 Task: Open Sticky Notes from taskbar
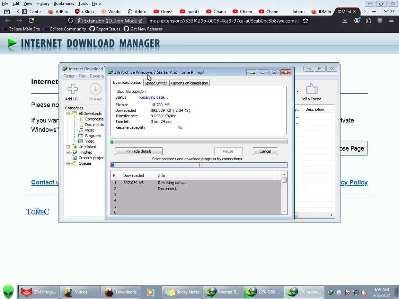(x=183, y=292)
